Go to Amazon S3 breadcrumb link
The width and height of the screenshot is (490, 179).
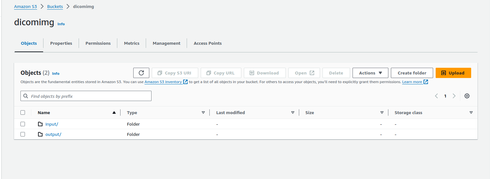[x=26, y=6]
